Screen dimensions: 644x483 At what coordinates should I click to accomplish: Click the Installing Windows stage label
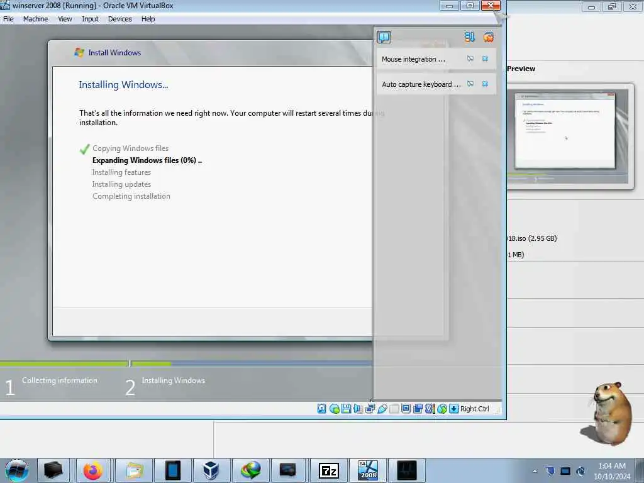click(x=174, y=380)
